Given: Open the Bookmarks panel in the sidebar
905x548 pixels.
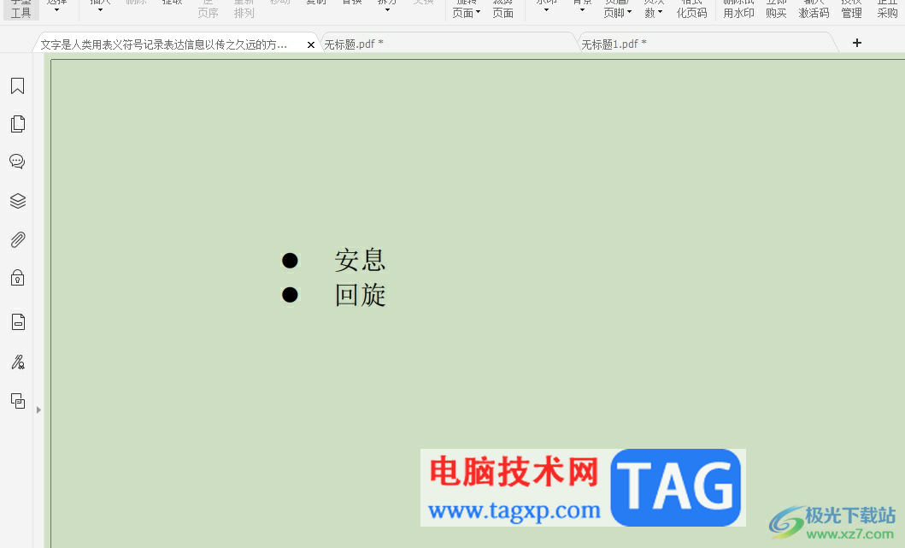Looking at the screenshot, I should pos(17,86).
